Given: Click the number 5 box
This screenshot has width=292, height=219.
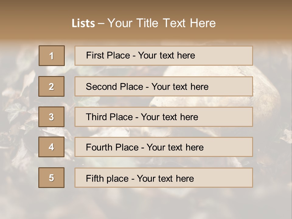Looking at the screenshot, I should (51, 178).
